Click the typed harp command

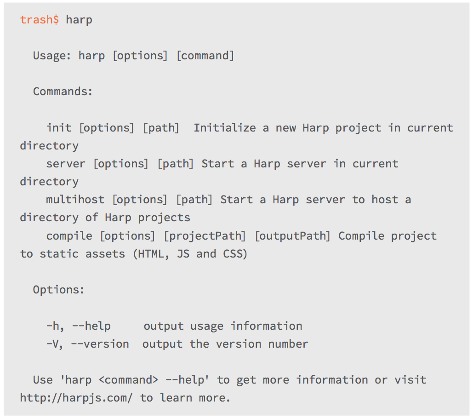coord(79,20)
